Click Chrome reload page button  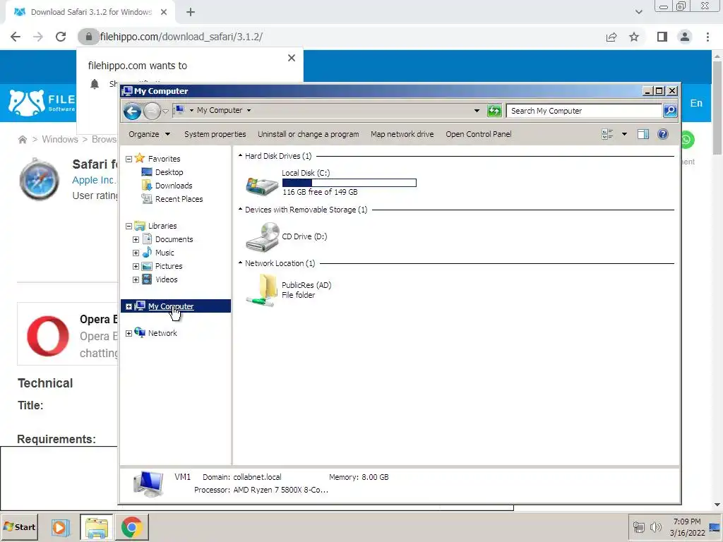coord(61,37)
